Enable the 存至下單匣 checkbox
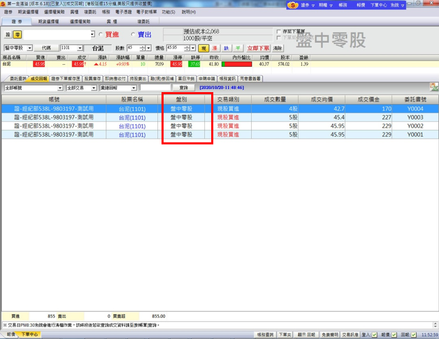Screen dimensions: 439x339 pyautogui.click(x=279, y=32)
